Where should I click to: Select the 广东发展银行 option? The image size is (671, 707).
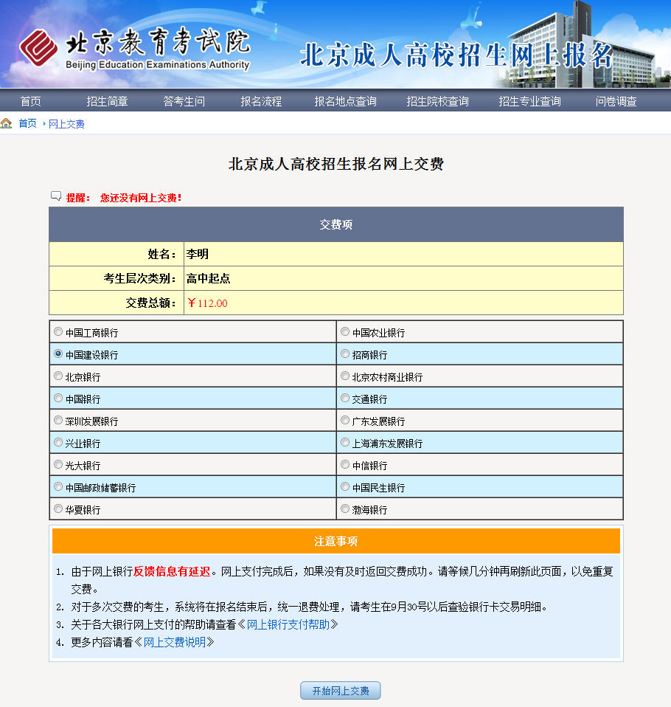pyautogui.click(x=345, y=420)
